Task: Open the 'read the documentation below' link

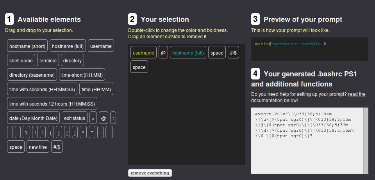Action: pos(308,97)
